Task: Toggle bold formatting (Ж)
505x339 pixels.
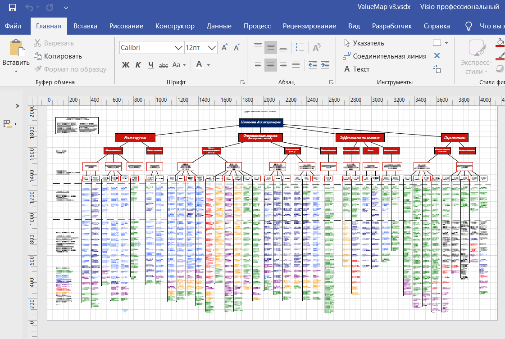Action: pyautogui.click(x=126, y=65)
